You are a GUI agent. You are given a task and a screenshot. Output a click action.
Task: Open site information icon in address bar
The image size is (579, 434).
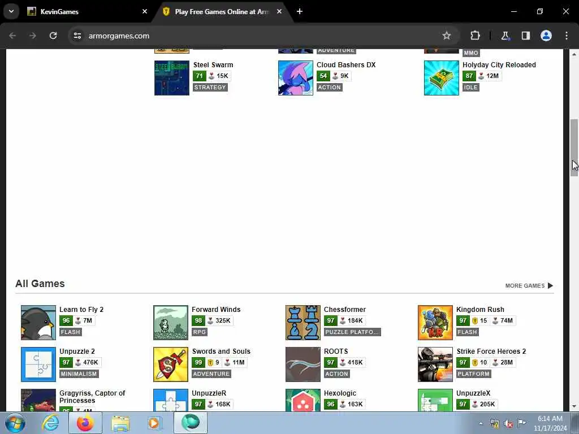coord(77,36)
